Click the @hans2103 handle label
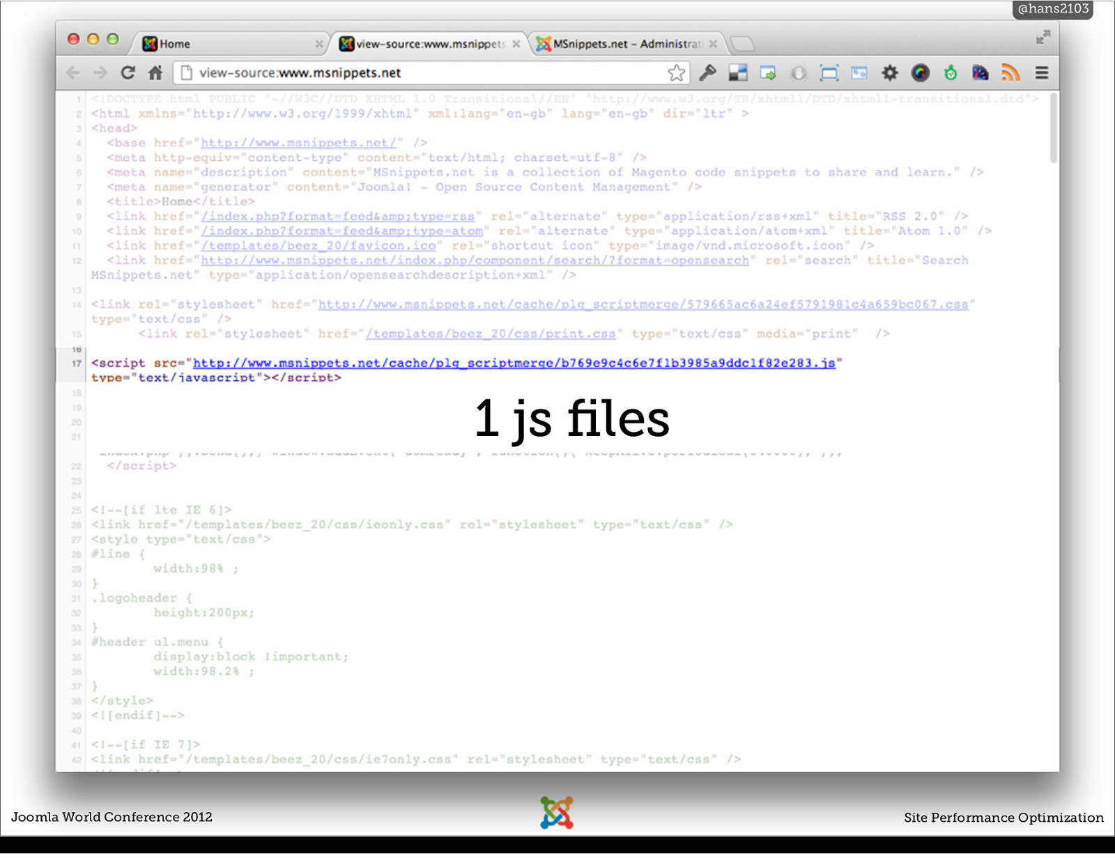1115x858 pixels. [1053, 9]
